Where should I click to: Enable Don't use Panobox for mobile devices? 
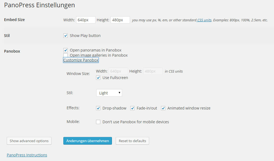(x=98, y=122)
